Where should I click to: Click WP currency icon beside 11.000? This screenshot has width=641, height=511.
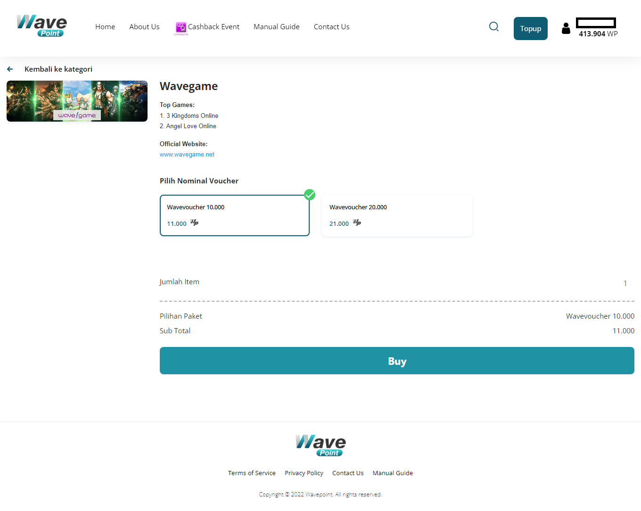(x=194, y=223)
